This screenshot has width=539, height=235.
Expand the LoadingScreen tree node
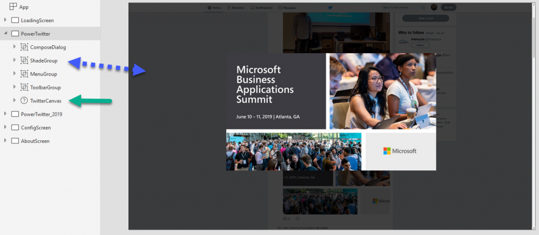click(5, 20)
